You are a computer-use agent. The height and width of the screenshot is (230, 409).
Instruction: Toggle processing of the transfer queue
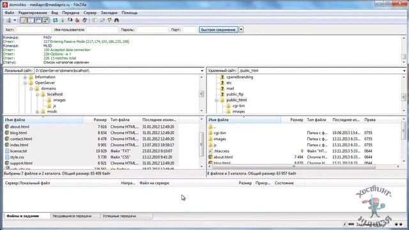point(63,20)
